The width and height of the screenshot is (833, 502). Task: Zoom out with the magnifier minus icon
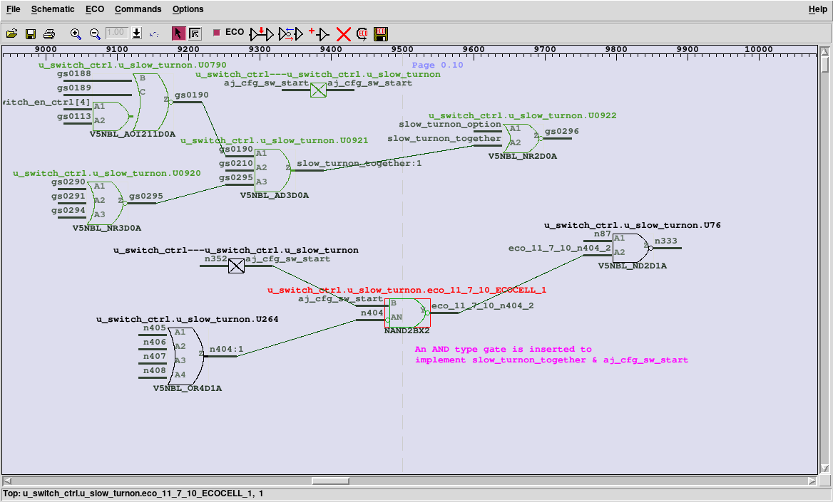95,33
